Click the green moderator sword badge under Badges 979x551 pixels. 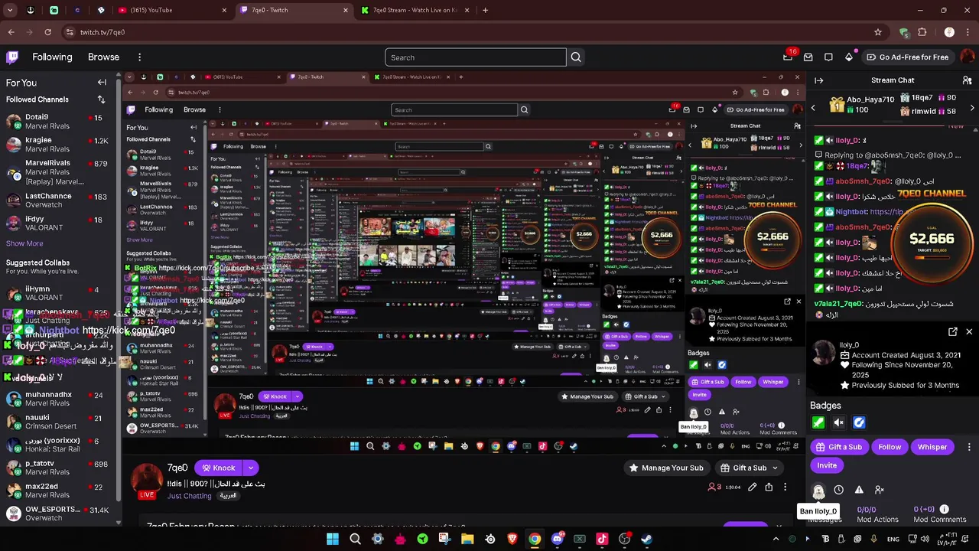click(x=818, y=422)
